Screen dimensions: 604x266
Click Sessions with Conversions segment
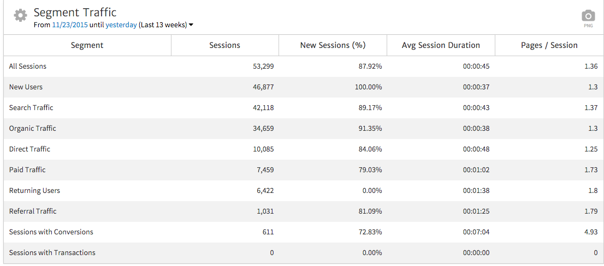click(x=51, y=232)
